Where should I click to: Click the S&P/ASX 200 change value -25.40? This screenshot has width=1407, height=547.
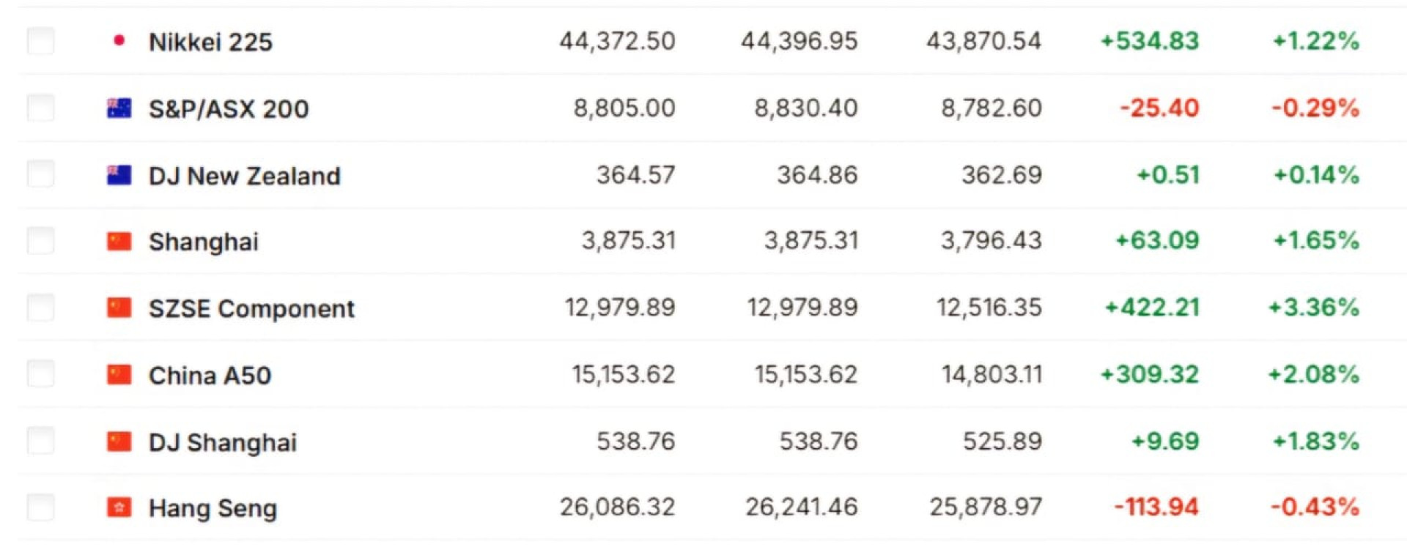[1159, 108]
